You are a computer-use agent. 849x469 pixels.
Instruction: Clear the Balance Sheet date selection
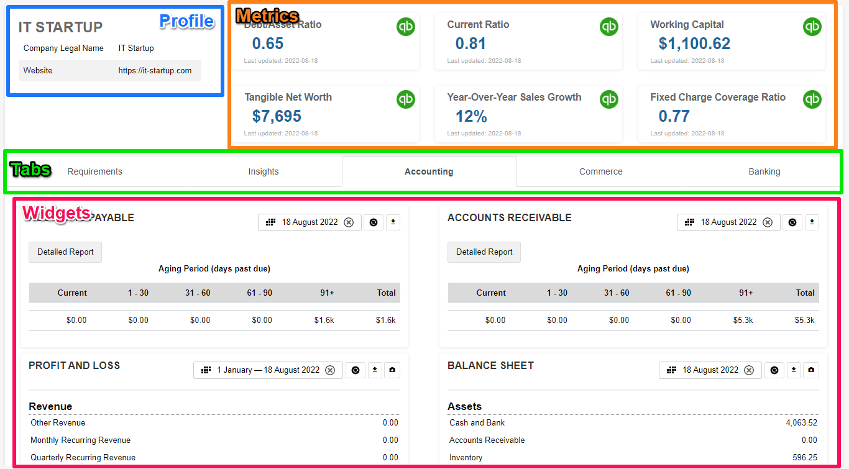749,370
